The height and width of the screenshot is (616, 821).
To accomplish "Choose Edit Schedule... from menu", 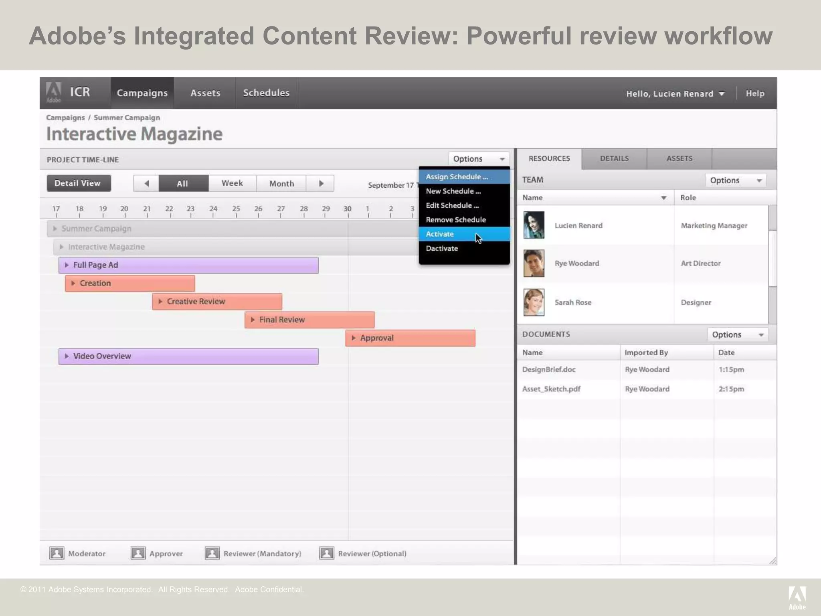I will pos(464,205).
